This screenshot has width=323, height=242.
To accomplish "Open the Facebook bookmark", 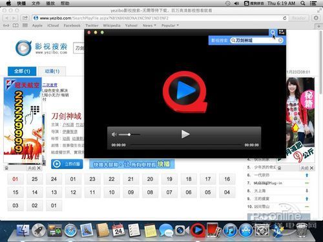I will 72,25.
